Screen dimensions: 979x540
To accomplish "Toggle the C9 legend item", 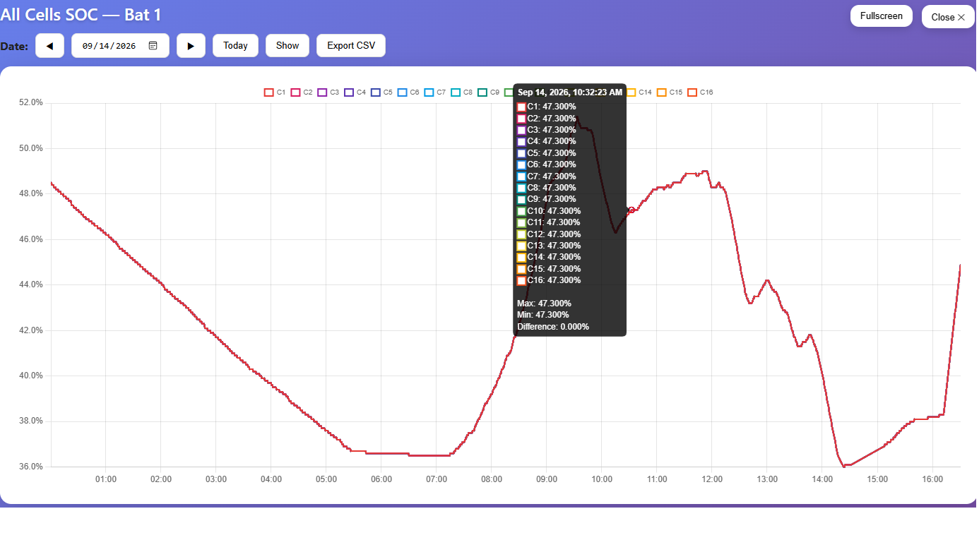I will [490, 92].
